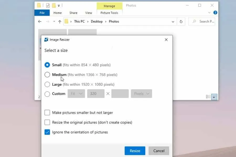Click the New folder quick access icon
This screenshot has height=157, width=236.
pos(54,5)
